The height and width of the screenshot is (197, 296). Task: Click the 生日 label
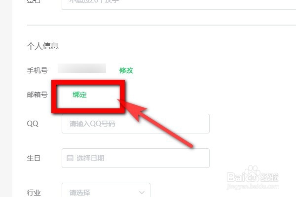tap(34, 158)
